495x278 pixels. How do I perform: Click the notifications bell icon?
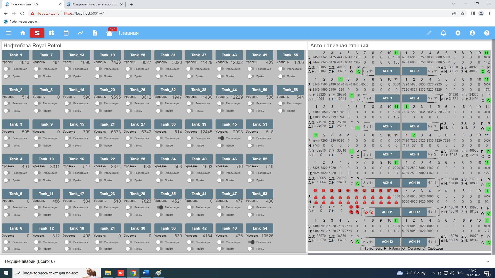coord(443,33)
